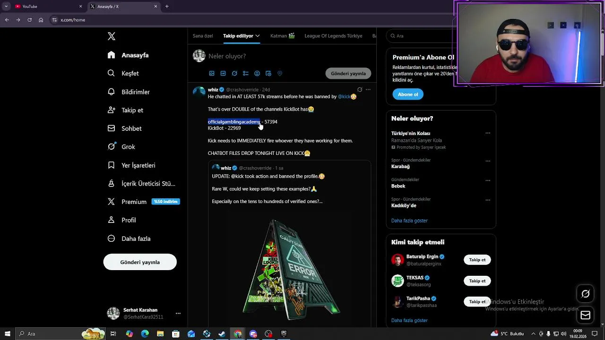Follow Baturalp Ergin with Takip et
The image size is (605, 340).
[477, 260]
